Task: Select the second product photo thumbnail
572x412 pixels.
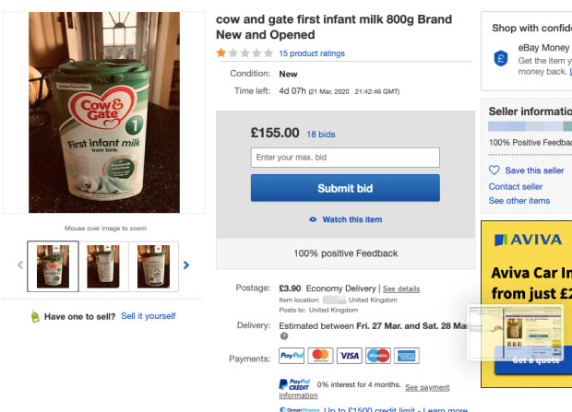Action: [x=103, y=265]
